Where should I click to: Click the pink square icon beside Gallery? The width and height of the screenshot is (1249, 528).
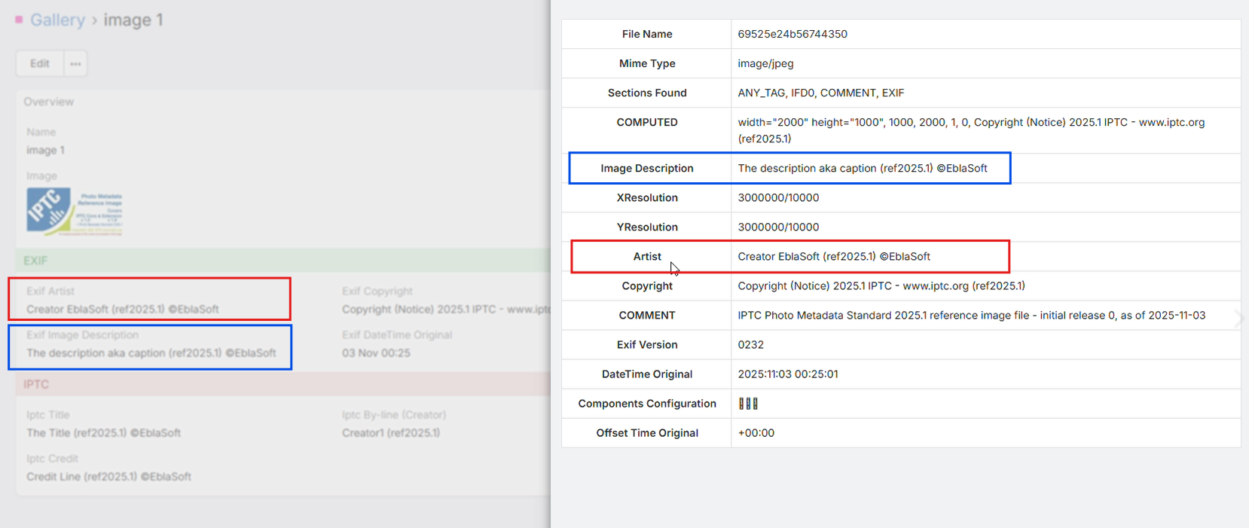coord(19,20)
